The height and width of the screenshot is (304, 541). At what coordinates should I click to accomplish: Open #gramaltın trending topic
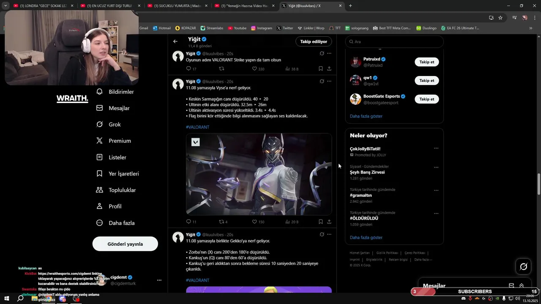coord(361,195)
